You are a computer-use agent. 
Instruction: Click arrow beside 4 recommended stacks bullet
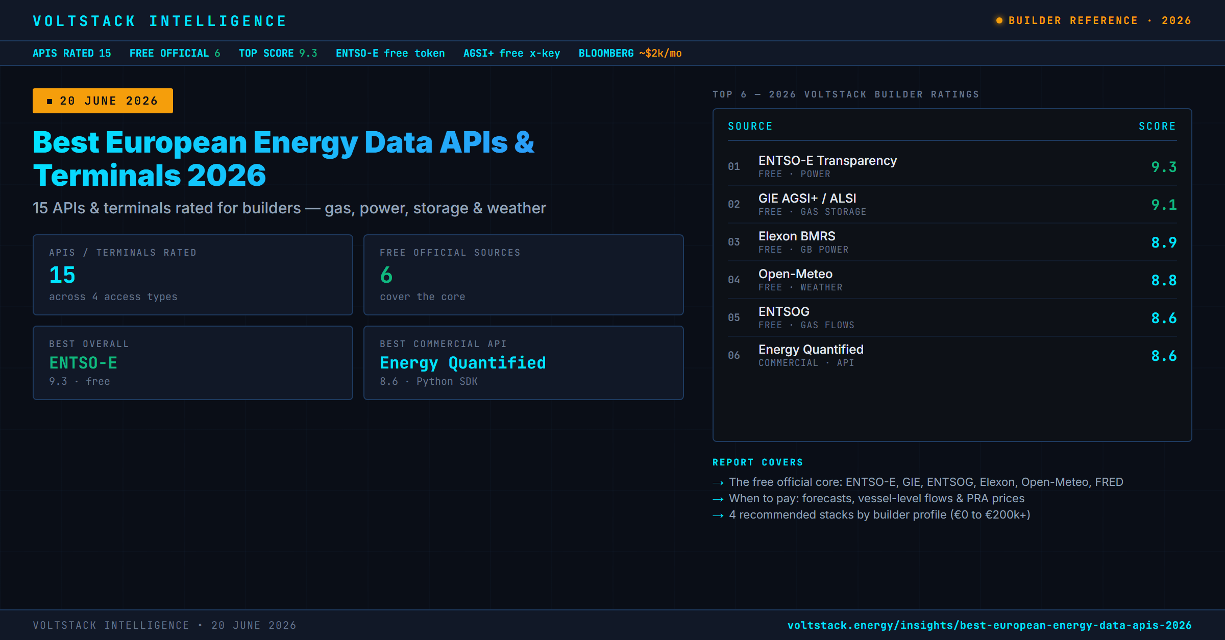point(718,515)
